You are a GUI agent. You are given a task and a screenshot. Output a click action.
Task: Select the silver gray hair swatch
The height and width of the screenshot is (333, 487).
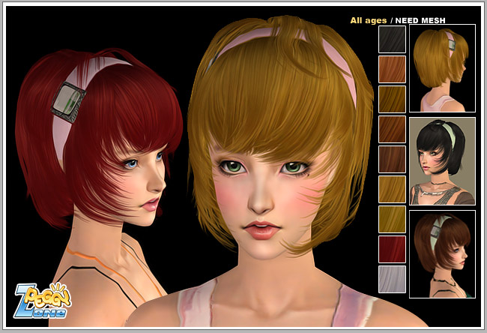point(392,279)
